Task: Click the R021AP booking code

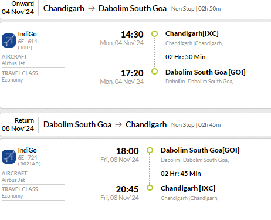Action: click(x=29, y=164)
